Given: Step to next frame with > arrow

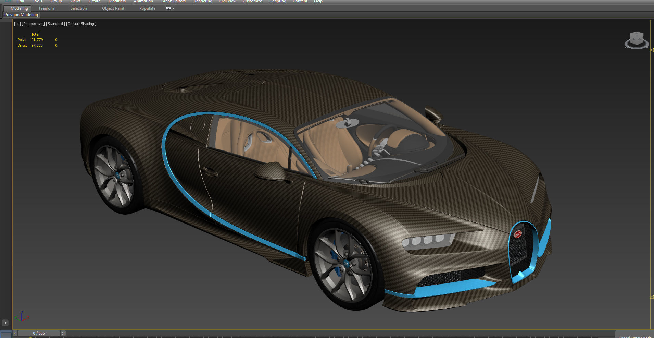Looking at the screenshot, I should 63,333.
